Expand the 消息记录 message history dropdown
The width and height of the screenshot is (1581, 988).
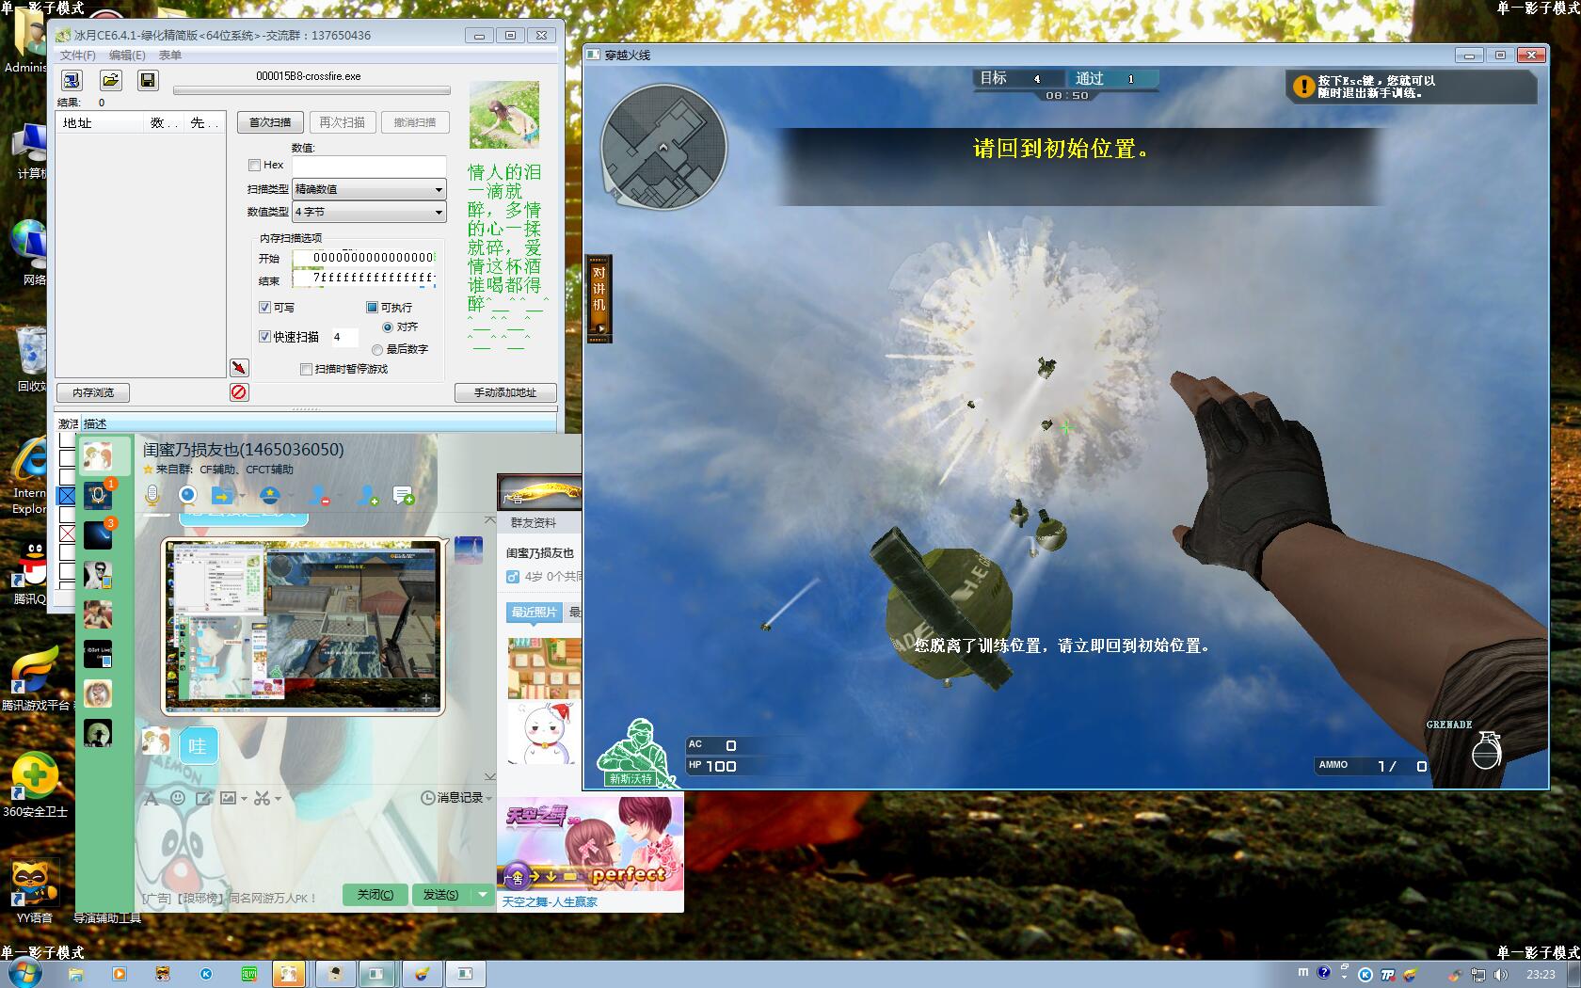coord(488,798)
